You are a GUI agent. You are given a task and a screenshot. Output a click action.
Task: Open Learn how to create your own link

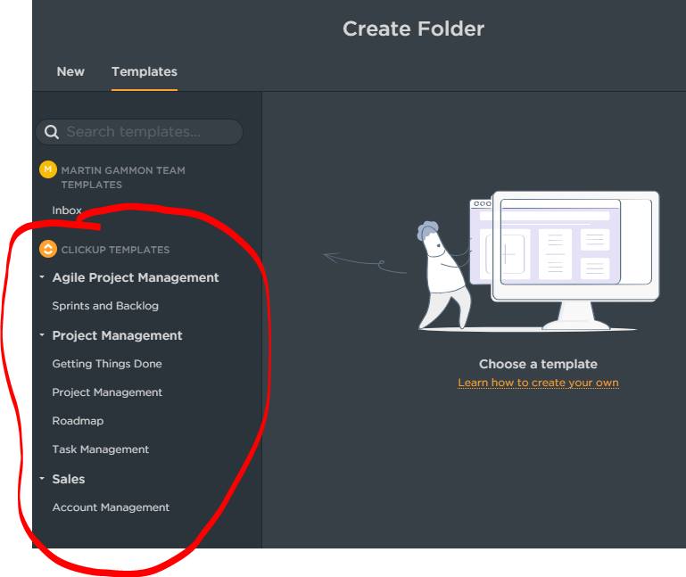[538, 383]
